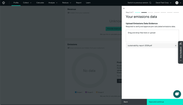This screenshot has height=105, width=183.
Task: Open the live chat bubble
Action: (x=177, y=94)
